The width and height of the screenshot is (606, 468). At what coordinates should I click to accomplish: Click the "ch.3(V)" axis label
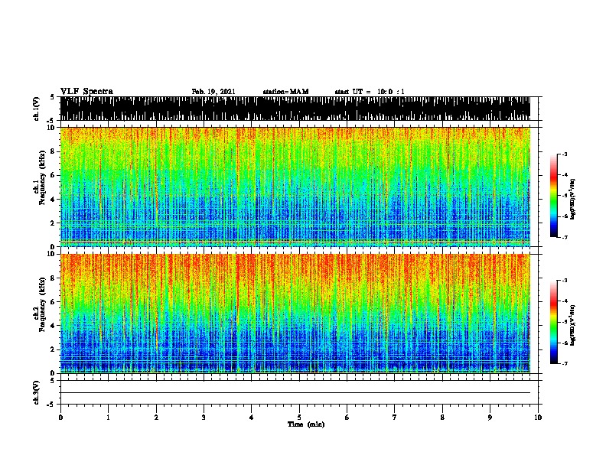[x=37, y=392]
